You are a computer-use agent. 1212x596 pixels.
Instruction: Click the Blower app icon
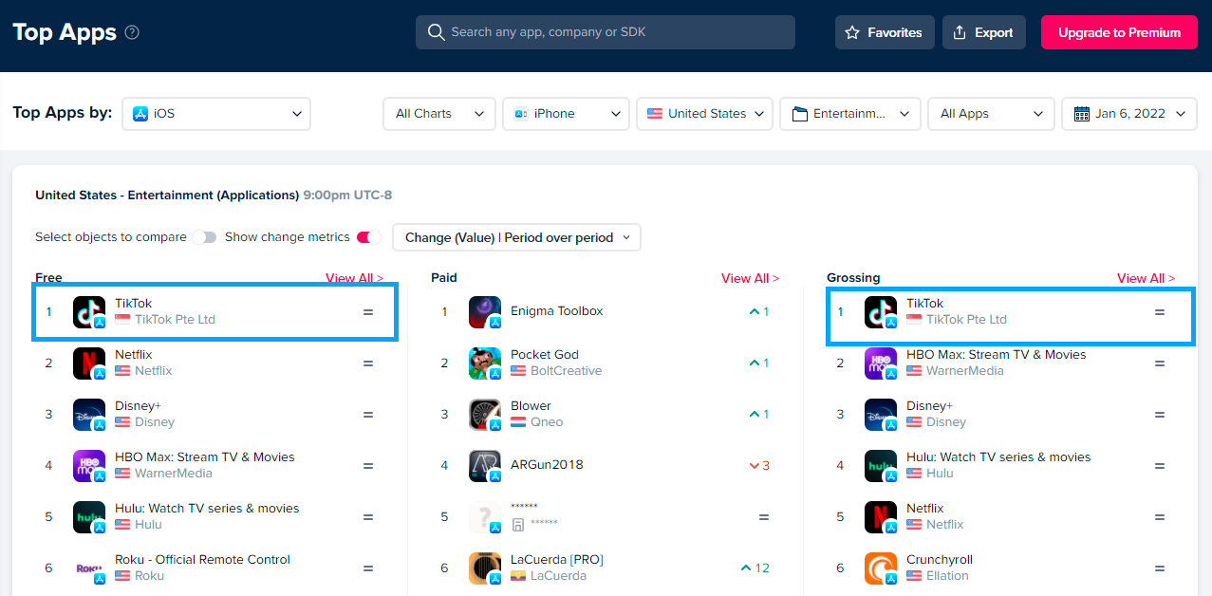485,415
